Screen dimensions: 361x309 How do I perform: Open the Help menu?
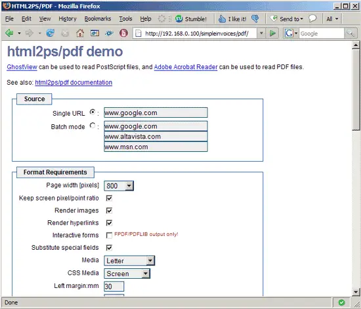pos(146,18)
